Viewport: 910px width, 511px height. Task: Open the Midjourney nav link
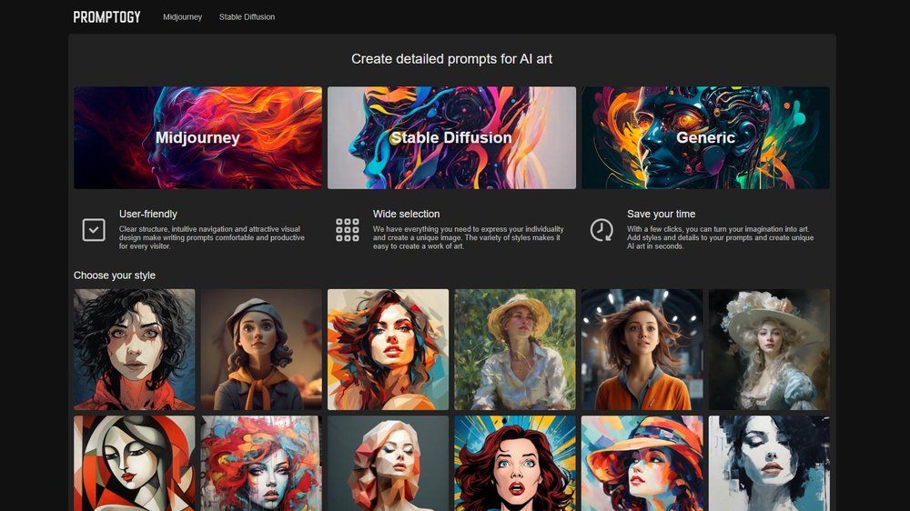[182, 16]
